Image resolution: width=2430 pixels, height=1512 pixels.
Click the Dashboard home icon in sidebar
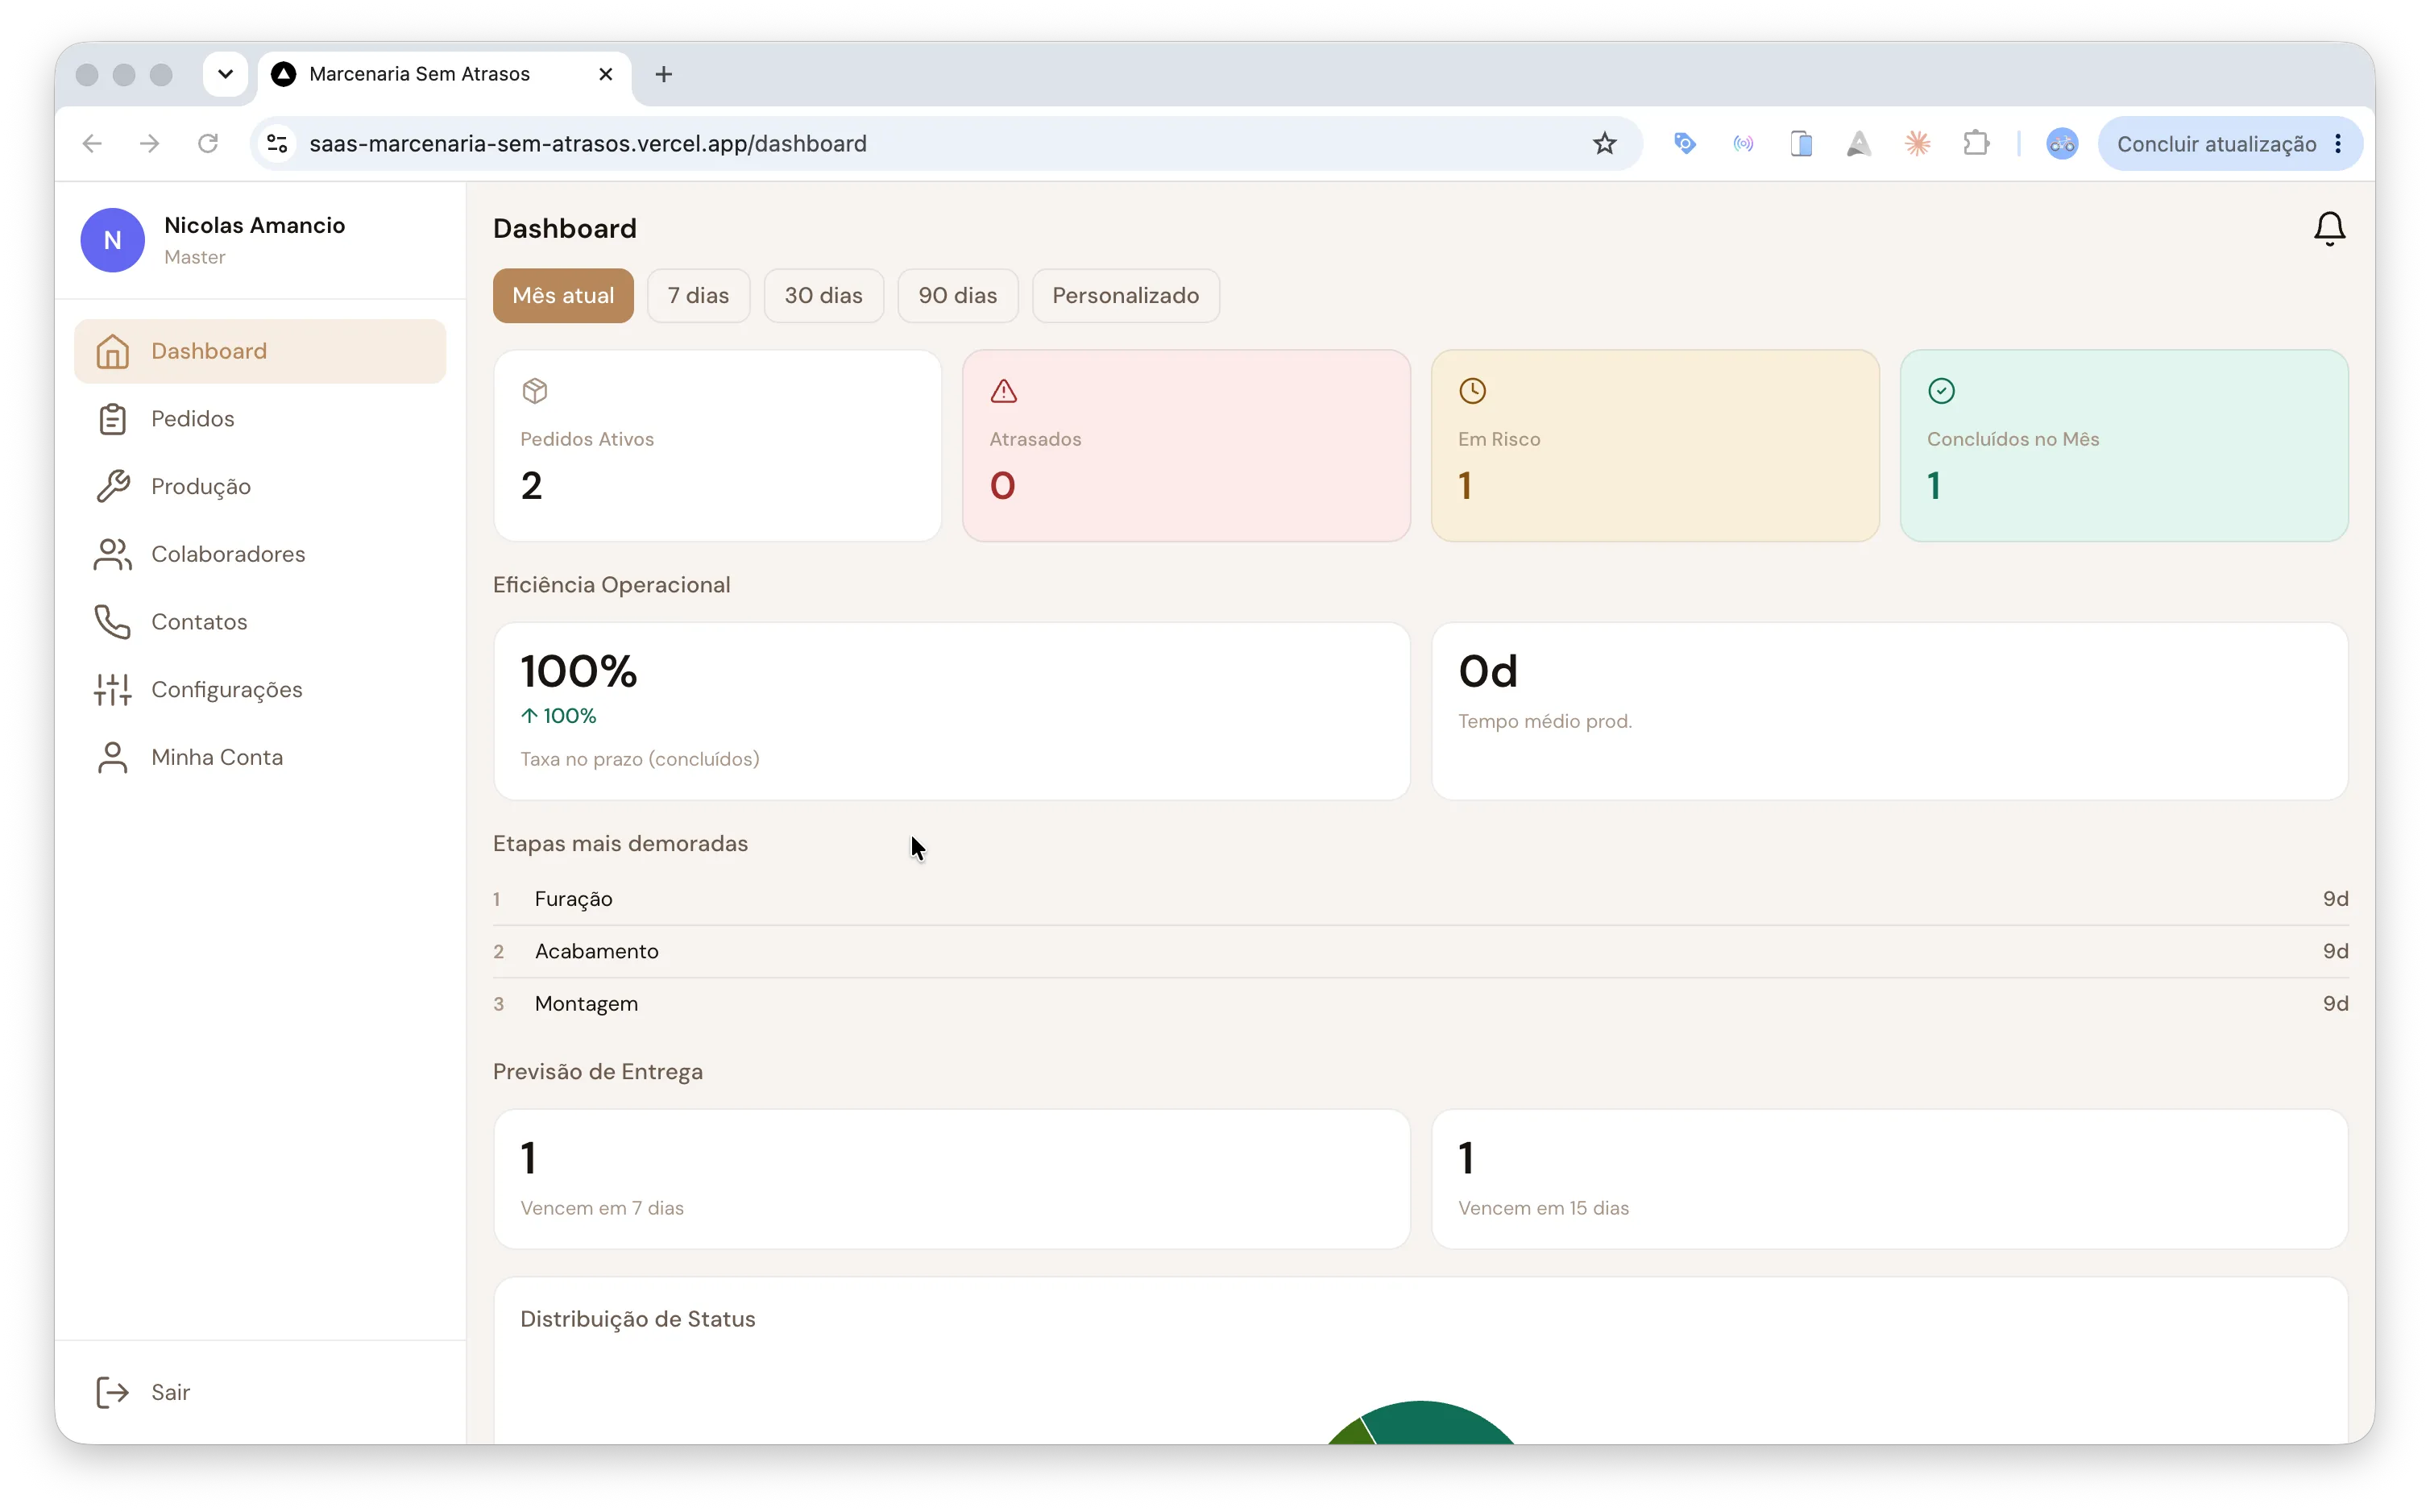(112, 351)
